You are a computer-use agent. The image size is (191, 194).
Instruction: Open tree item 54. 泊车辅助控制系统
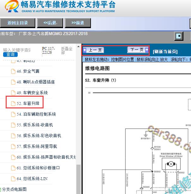pyautogui.click(x=36, y=114)
